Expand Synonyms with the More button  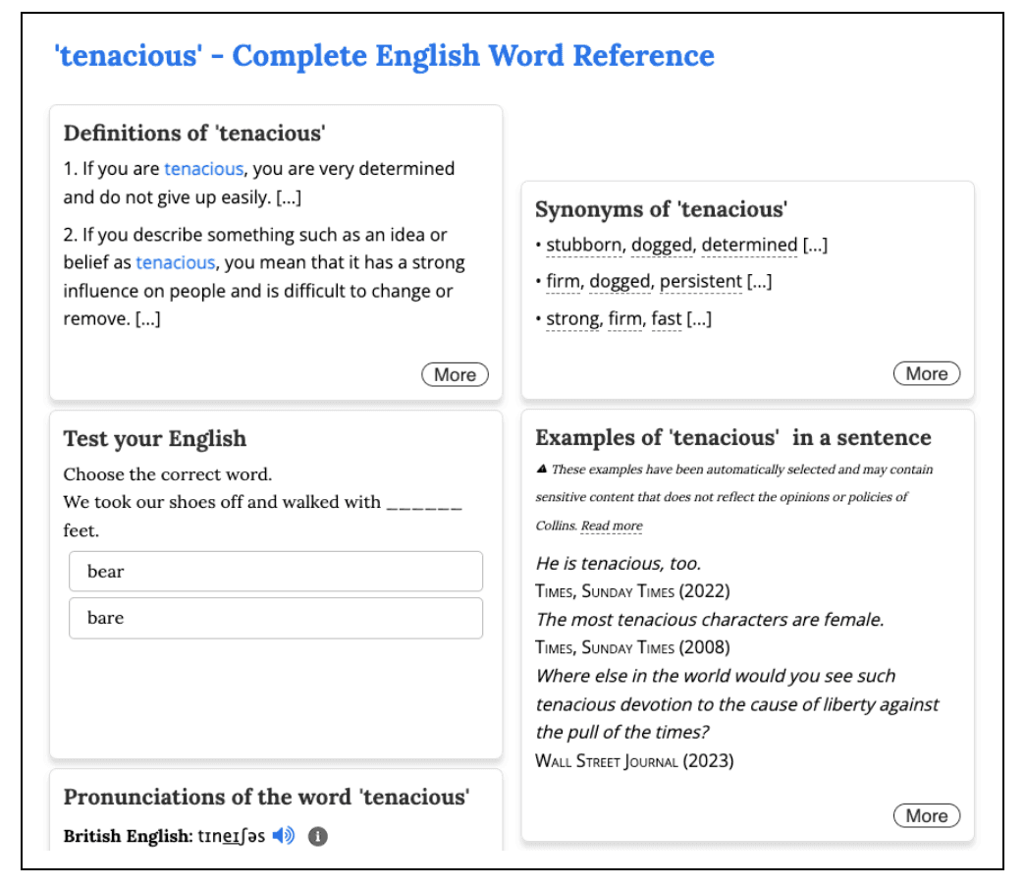[926, 373]
